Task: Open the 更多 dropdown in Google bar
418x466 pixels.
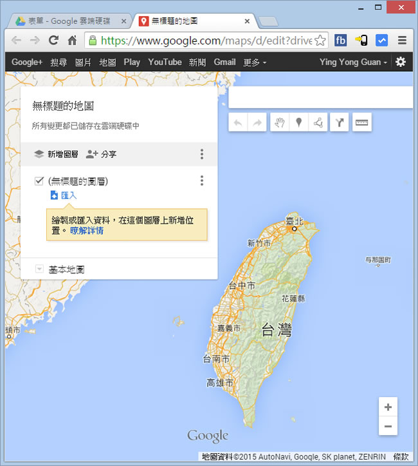Action: tap(255, 63)
